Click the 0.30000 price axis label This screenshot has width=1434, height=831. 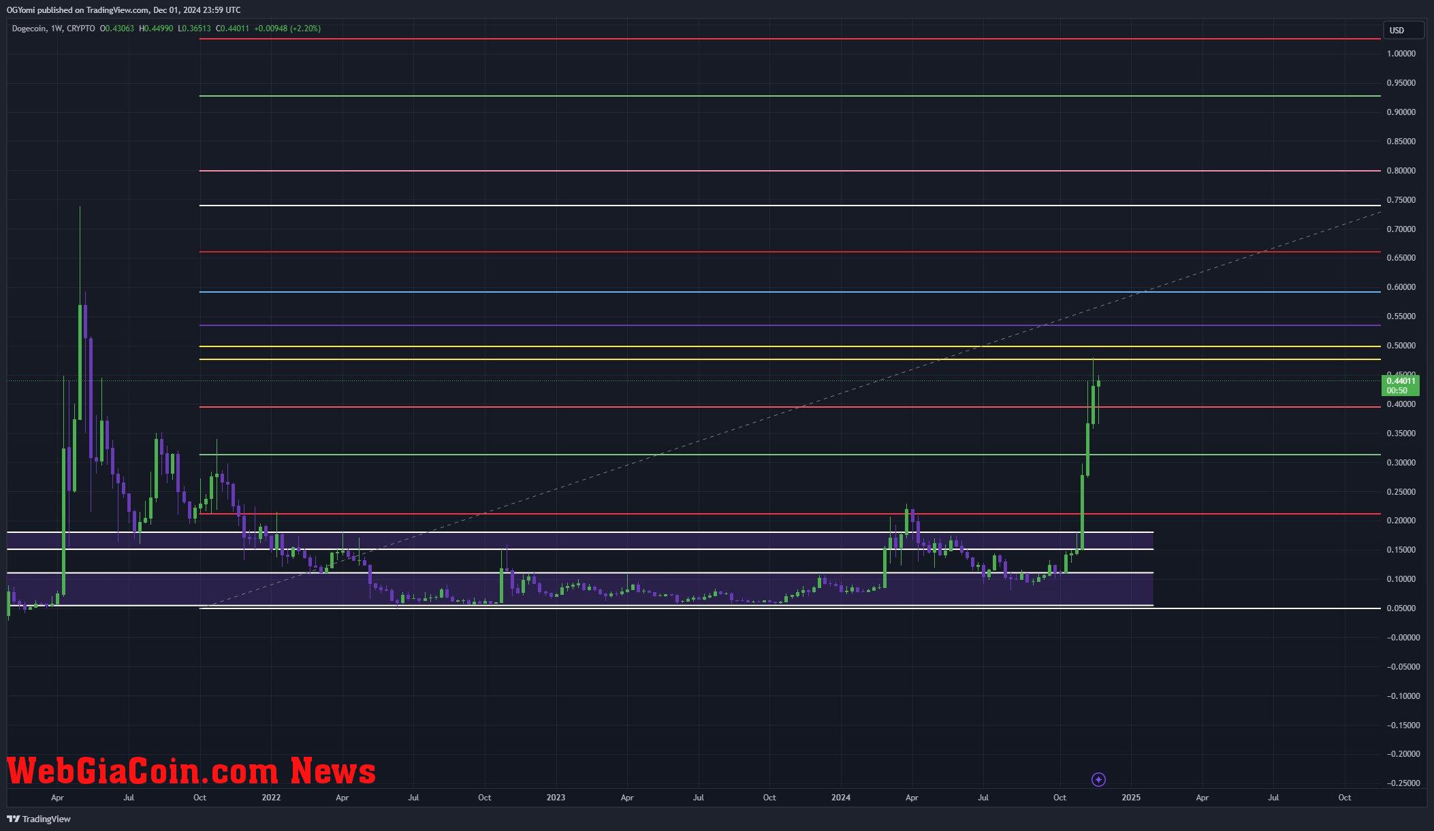point(1401,463)
